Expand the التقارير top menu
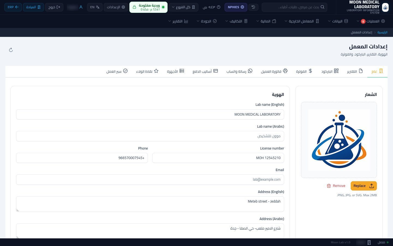 pos(178,21)
